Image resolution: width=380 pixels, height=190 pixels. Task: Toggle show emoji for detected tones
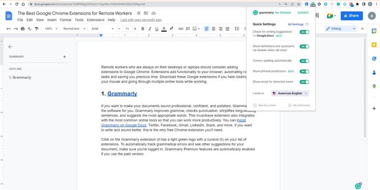pos(304,82)
